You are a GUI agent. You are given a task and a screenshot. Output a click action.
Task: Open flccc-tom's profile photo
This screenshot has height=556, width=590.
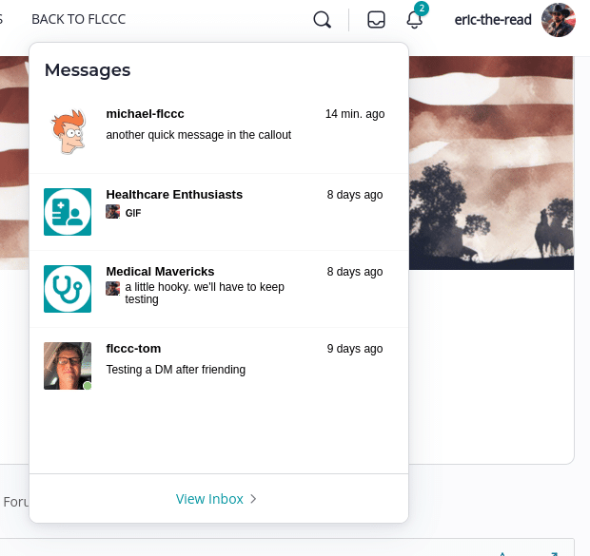[68, 366]
